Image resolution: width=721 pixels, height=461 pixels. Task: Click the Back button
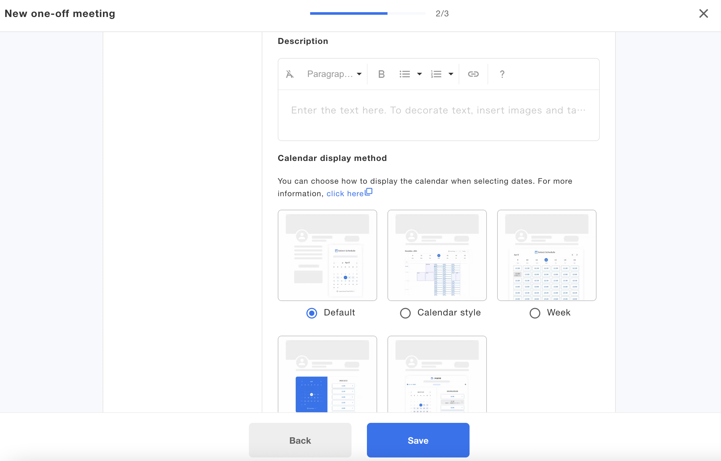pyautogui.click(x=300, y=440)
